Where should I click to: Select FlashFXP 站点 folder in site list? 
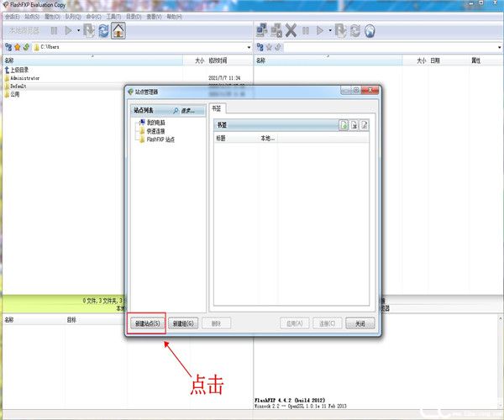[160, 139]
